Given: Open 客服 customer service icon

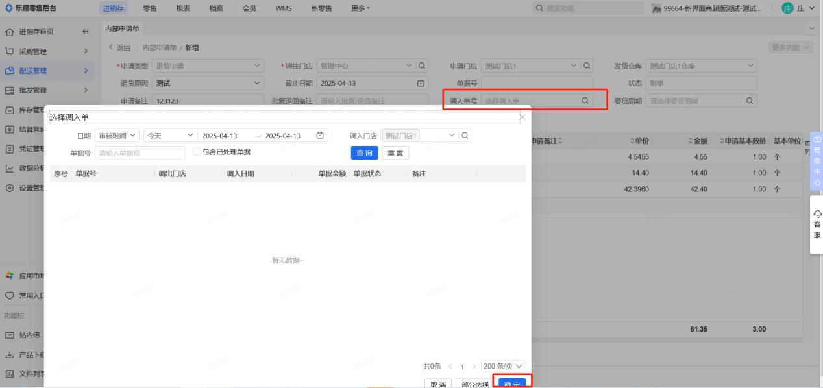Looking at the screenshot, I should [x=817, y=224].
